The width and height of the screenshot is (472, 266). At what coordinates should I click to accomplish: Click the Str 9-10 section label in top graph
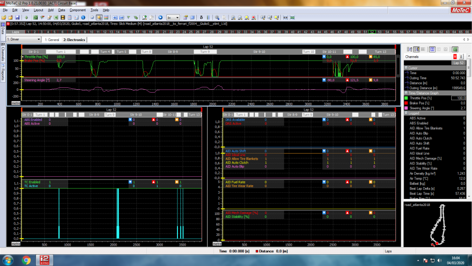pyautogui.click(x=259, y=52)
